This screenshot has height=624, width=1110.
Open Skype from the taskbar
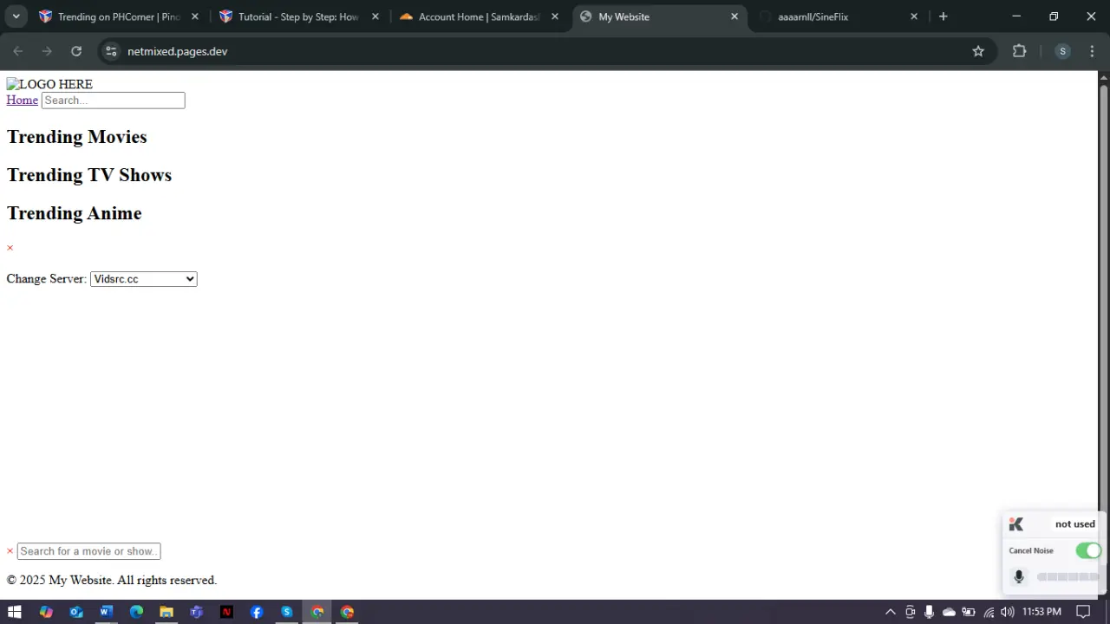287,612
